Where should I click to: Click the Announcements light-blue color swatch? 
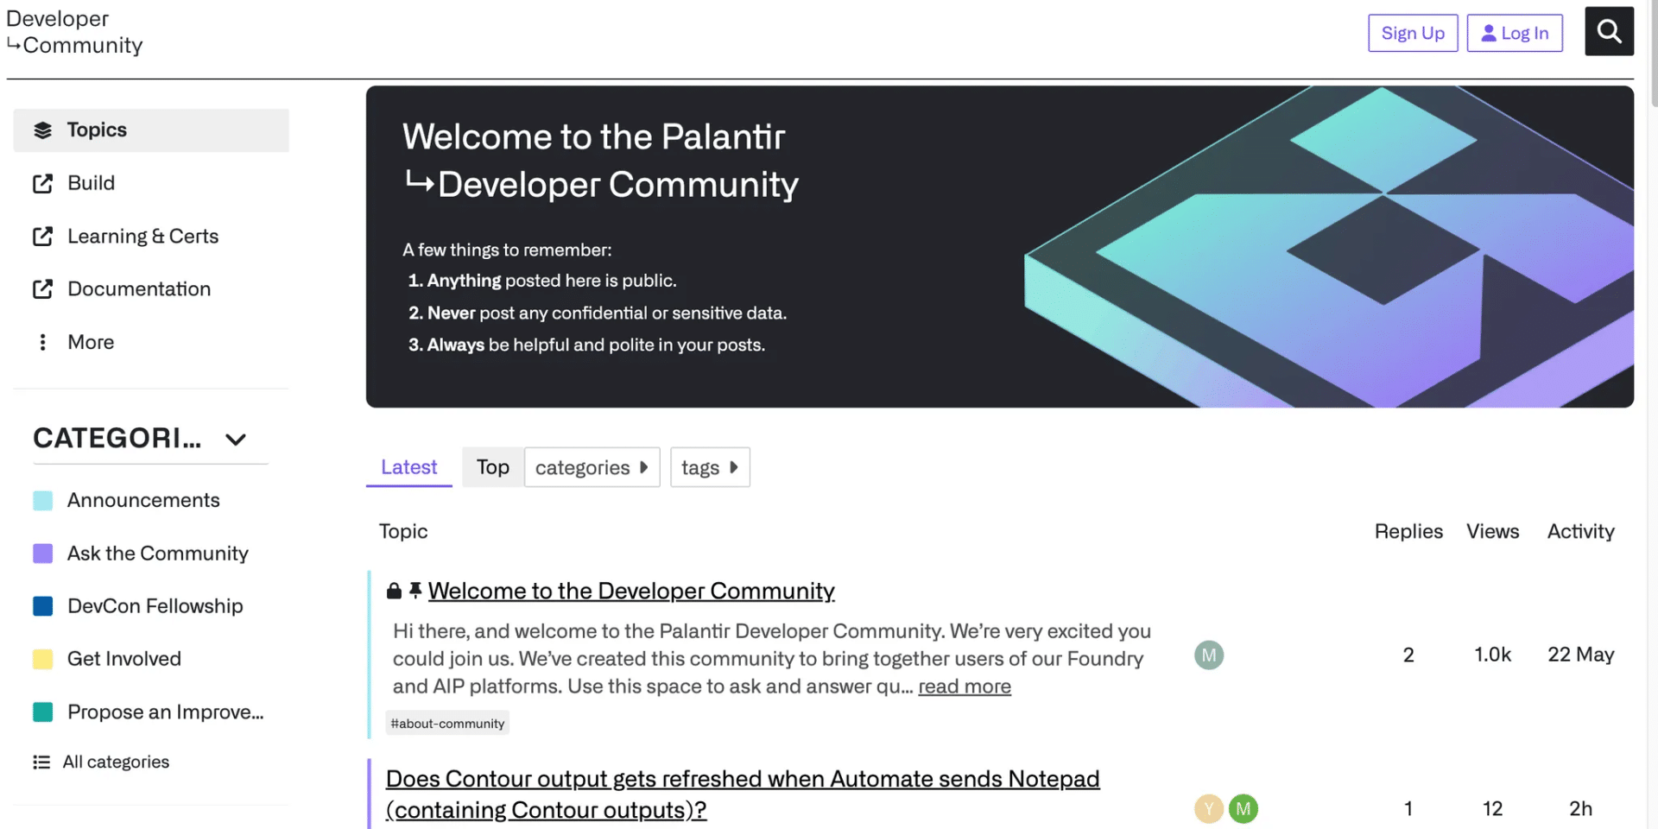point(42,501)
